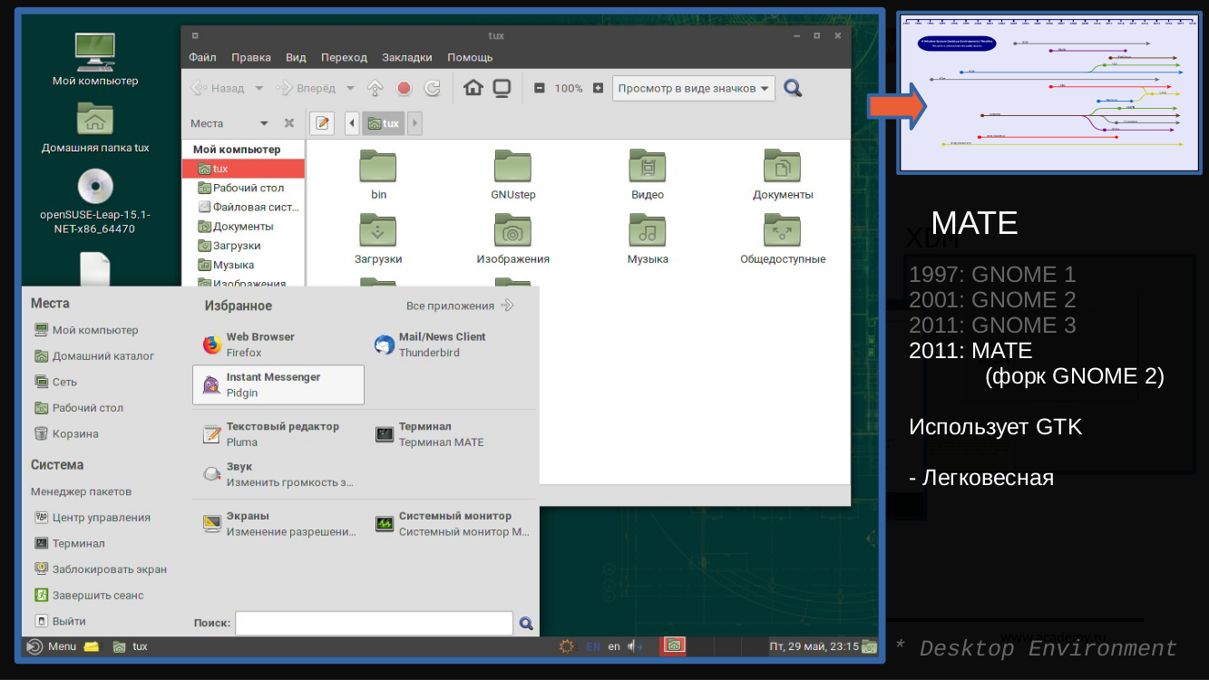Open the Помощь menu
The width and height of the screenshot is (1209, 680).
tap(470, 57)
